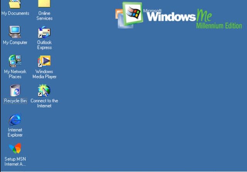Select the Outlook Express shortcut icon
This screenshot has height=172, width=247.
click(44, 32)
